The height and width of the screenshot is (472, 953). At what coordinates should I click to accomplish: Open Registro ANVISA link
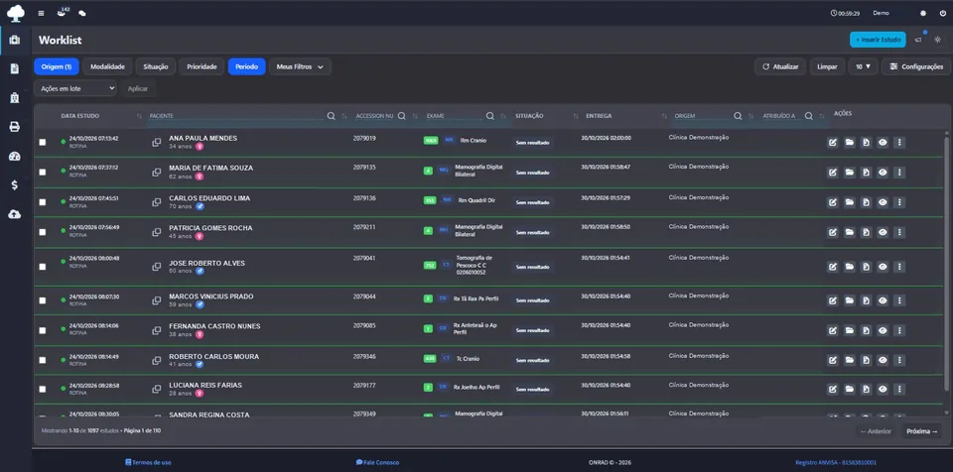point(836,462)
